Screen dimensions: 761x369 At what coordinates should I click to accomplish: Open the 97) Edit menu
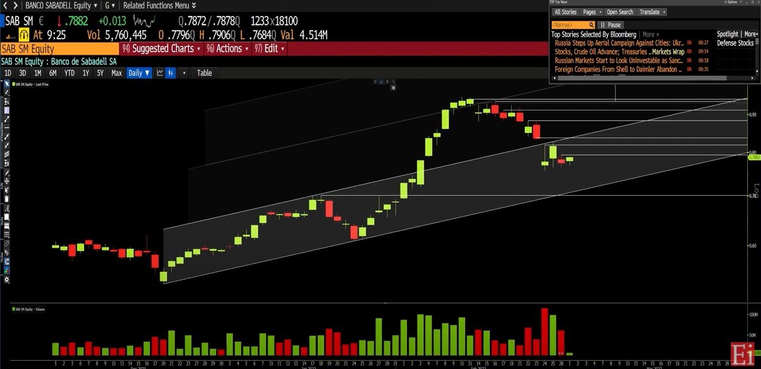[x=270, y=49]
